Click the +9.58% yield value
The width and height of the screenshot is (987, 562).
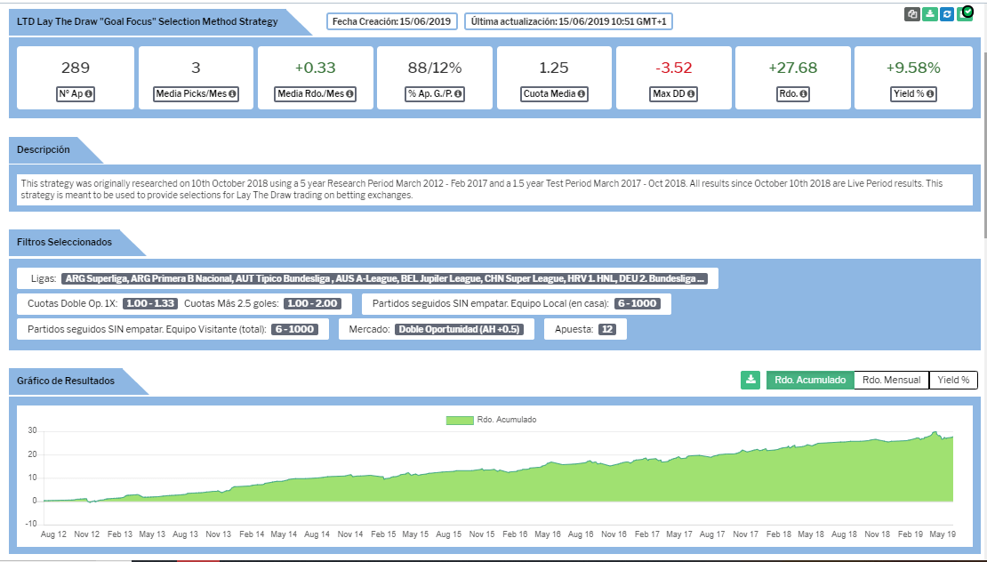click(913, 68)
